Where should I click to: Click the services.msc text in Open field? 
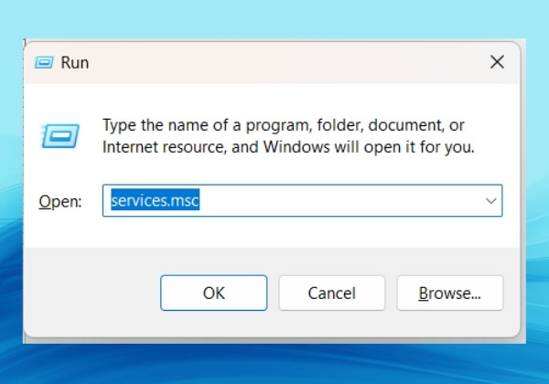156,200
